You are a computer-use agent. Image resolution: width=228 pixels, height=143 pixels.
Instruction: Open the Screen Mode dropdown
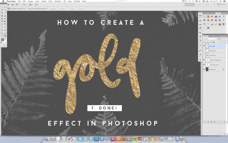tap(37, 5)
